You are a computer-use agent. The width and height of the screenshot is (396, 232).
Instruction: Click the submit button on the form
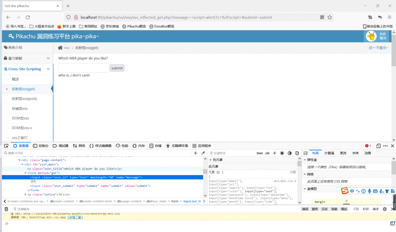coord(117,68)
